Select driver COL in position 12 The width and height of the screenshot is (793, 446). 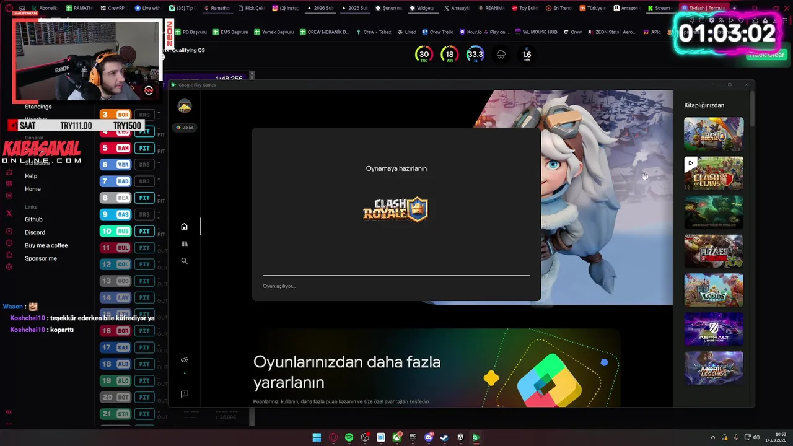(115, 265)
